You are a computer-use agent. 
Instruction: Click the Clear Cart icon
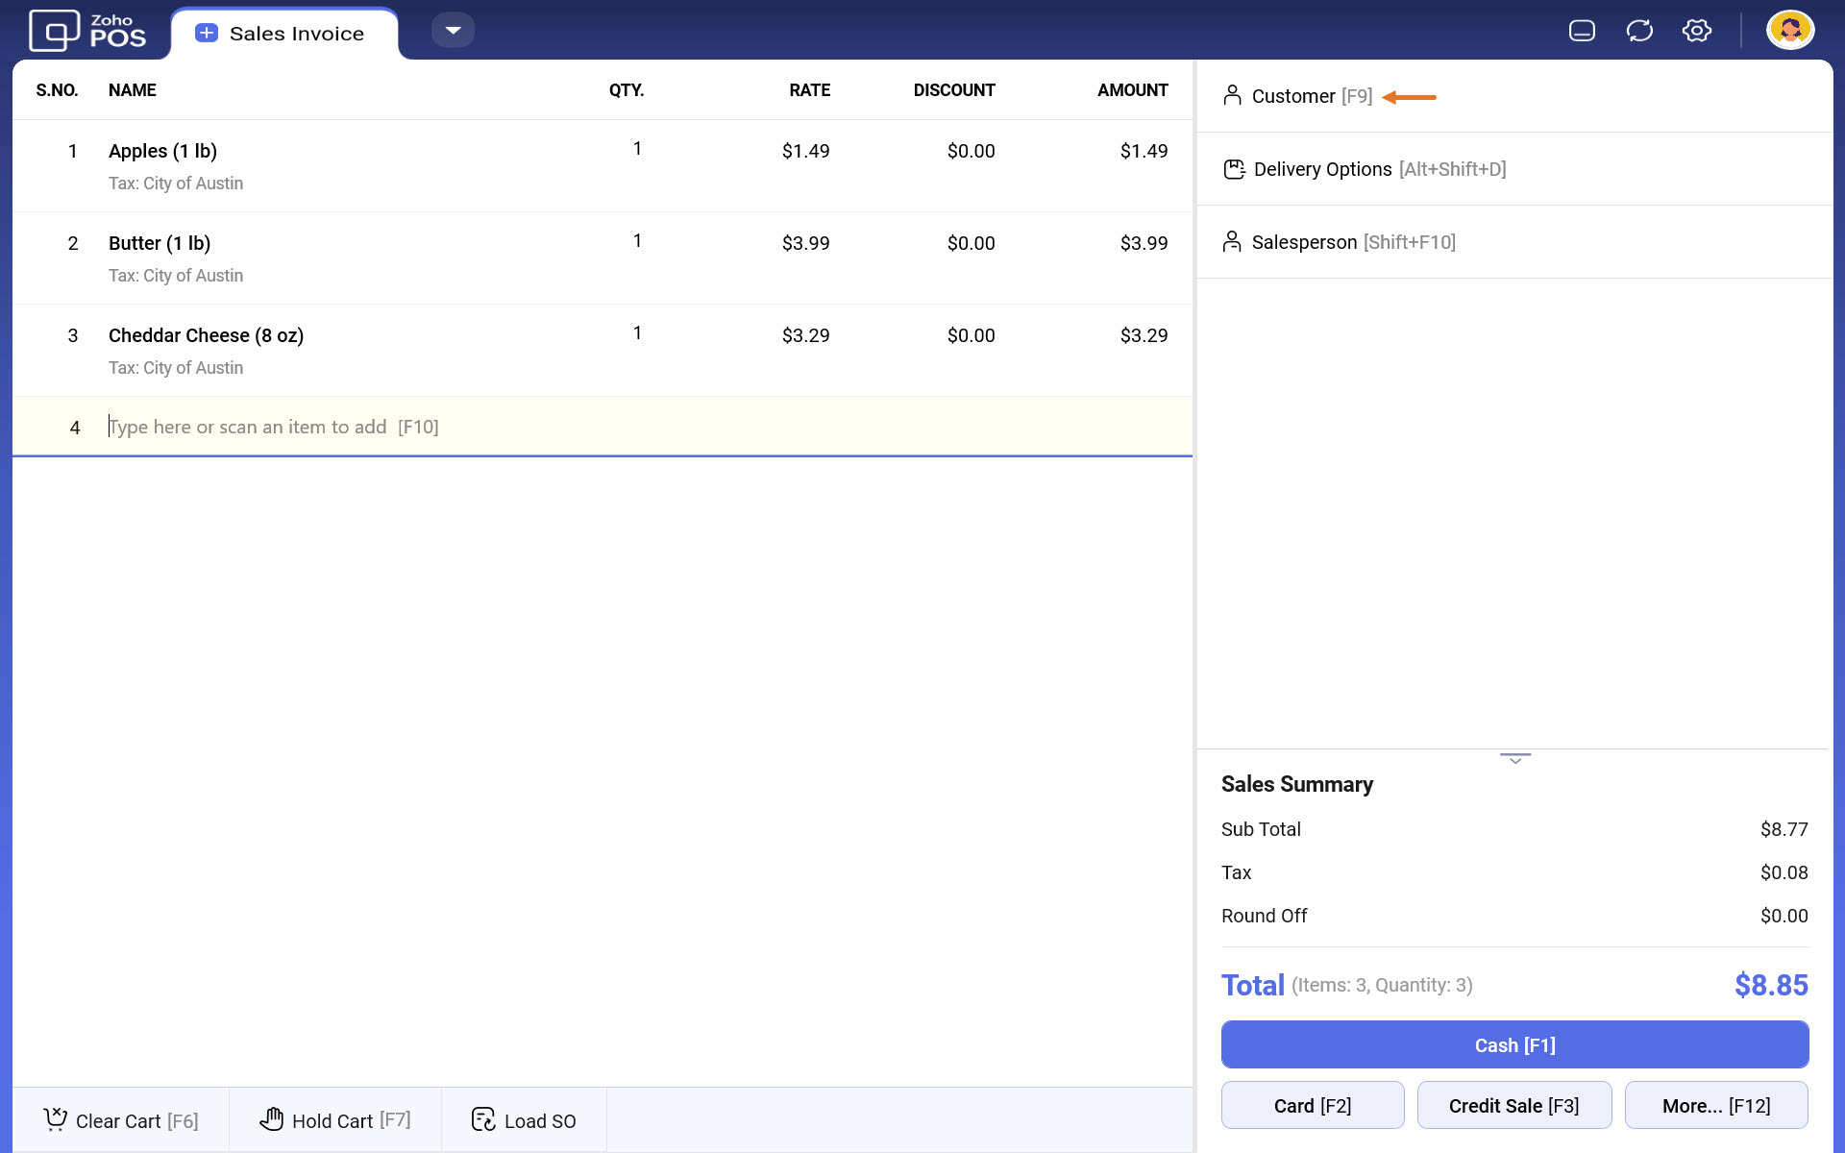(56, 1119)
